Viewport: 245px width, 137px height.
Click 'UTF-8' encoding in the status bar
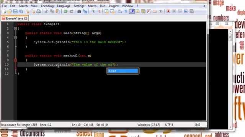tap(169, 125)
